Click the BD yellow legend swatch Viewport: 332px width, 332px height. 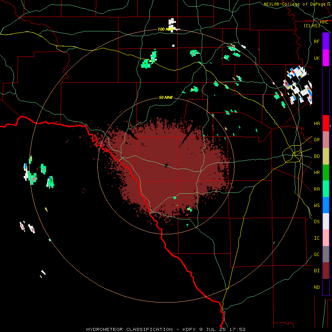326,156
